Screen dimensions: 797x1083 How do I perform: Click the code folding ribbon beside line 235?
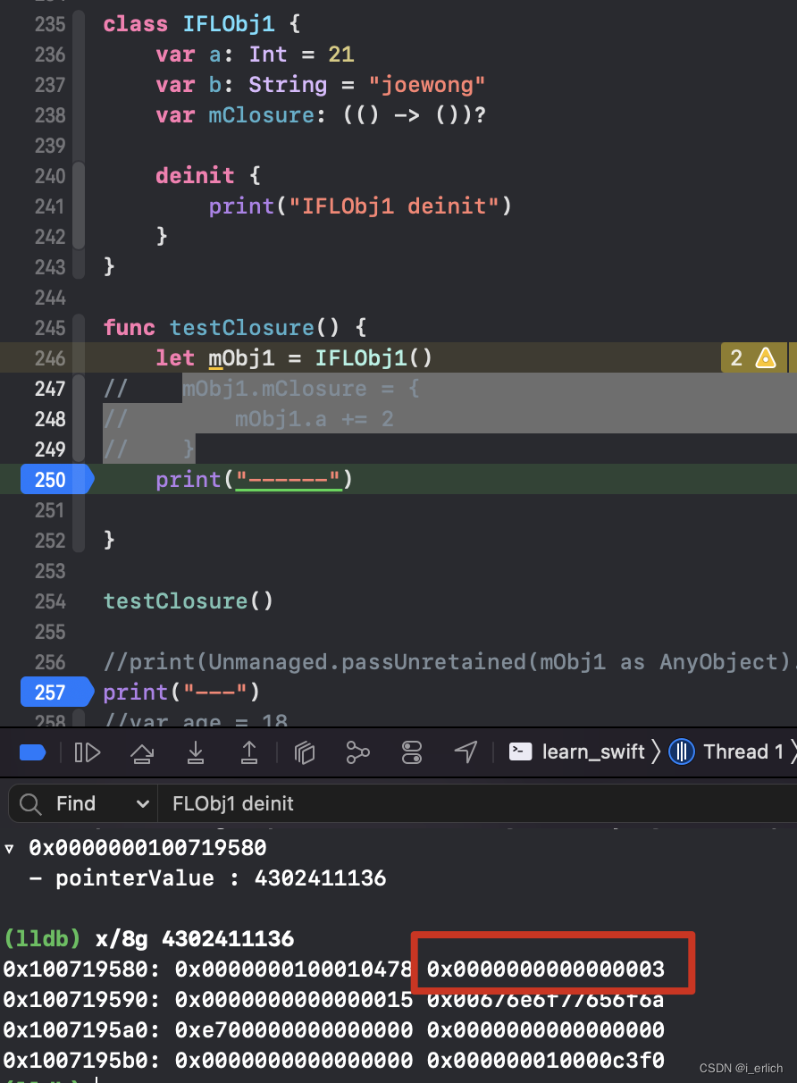click(x=80, y=143)
